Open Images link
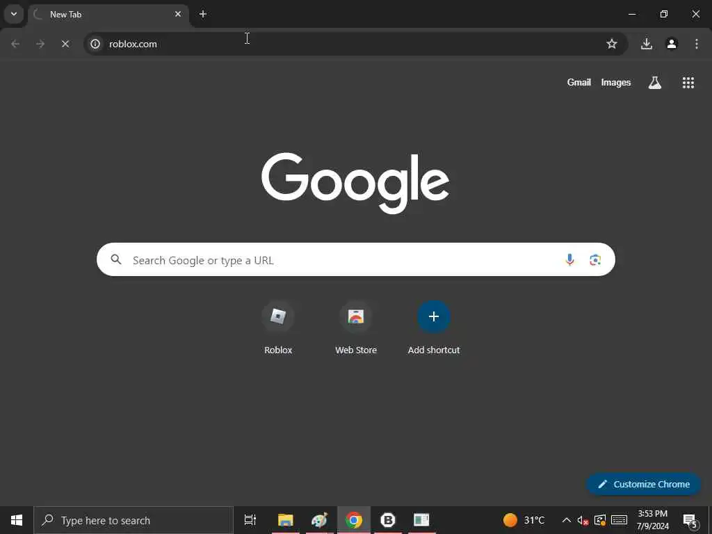The width and height of the screenshot is (712, 534). point(616,82)
